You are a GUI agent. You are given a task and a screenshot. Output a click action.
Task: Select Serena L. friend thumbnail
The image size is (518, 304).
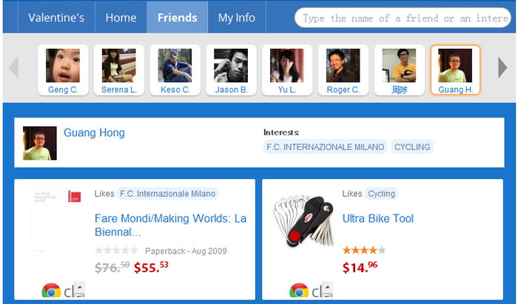[x=118, y=70]
